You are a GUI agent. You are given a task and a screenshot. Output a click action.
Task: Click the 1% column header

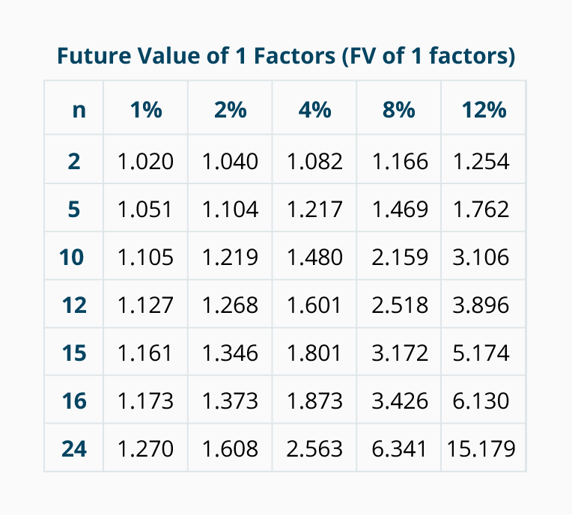tap(145, 110)
